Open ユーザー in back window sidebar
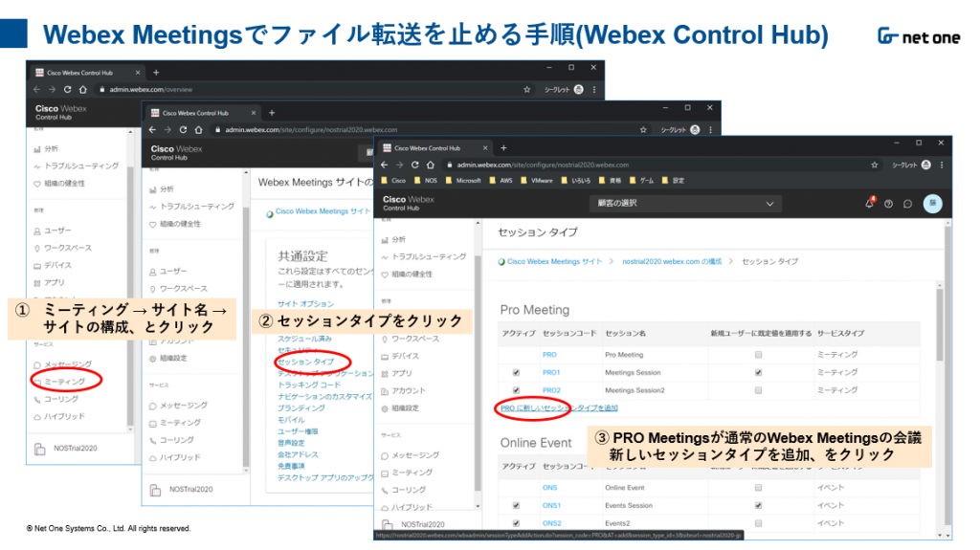This screenshot has width=980, height=550. pyautogui.click(x=53, y=231)
